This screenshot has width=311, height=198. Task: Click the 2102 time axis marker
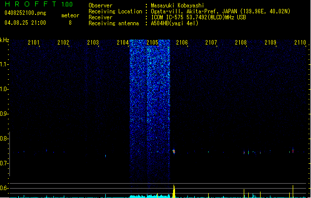click(x=63, y=42)
